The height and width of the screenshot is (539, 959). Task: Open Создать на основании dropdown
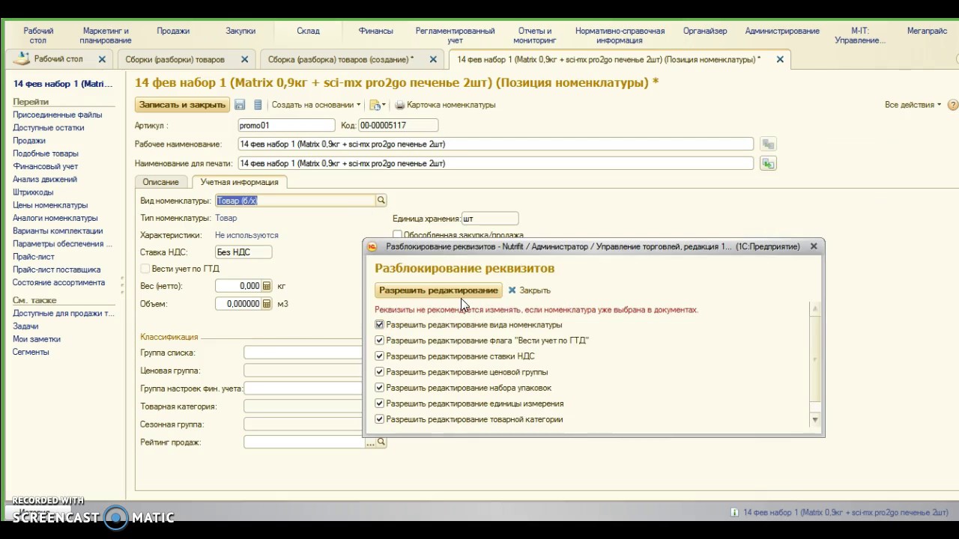[315, 105]
